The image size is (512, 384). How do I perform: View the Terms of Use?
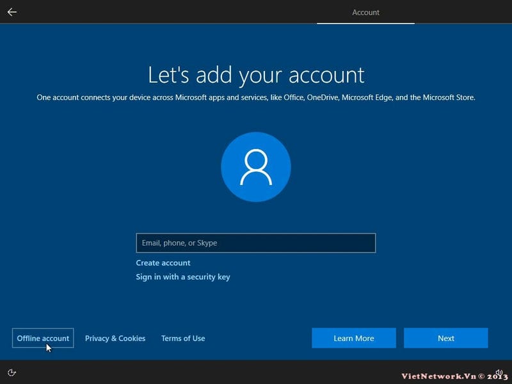point(183,338)
